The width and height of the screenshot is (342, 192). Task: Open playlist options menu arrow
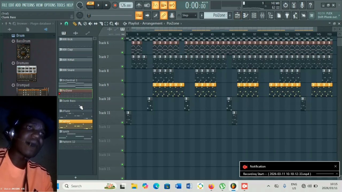point(61,24)
